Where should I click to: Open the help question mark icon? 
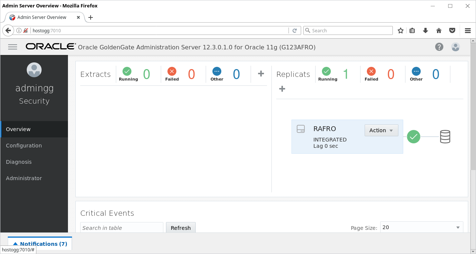coord(439,47)
